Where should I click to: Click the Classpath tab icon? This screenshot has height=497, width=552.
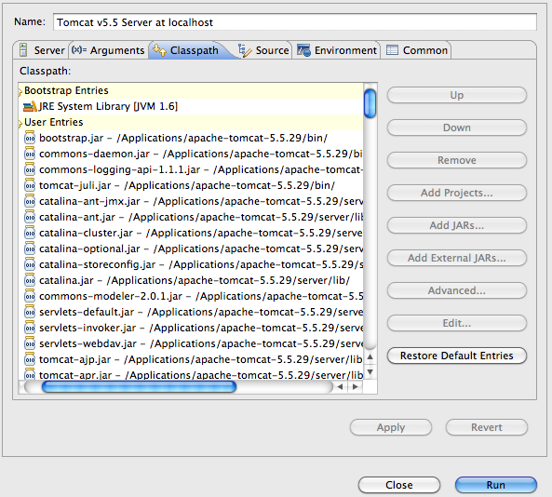pyautogui.click(x=159, y=50)
